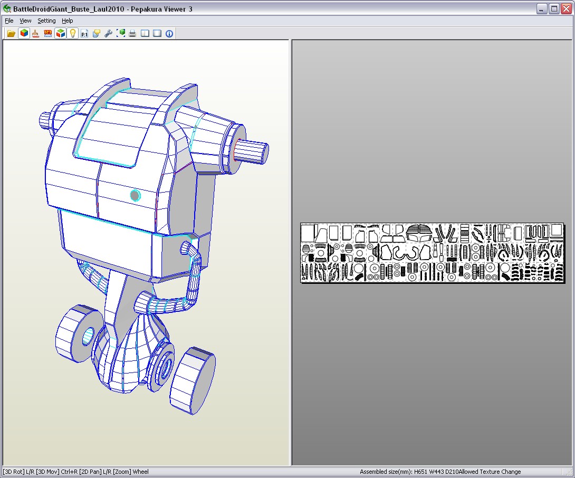Minimize the Pepakura Viewer window
This screenshot has height=478, width=575.
pyautogui.click(x=542, y=8)
